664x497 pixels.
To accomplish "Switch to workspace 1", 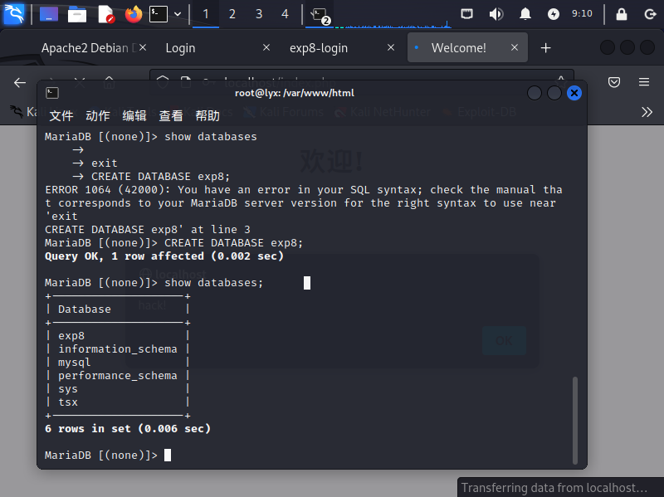I will click(x=206, y=14).
